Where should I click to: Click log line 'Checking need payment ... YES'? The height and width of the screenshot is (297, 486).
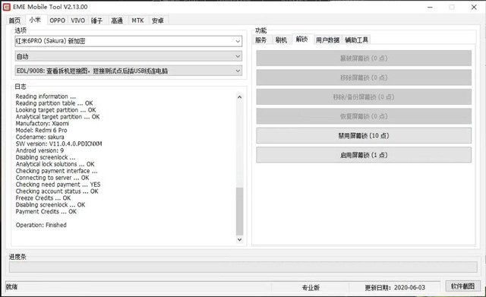tap(58, 185)
